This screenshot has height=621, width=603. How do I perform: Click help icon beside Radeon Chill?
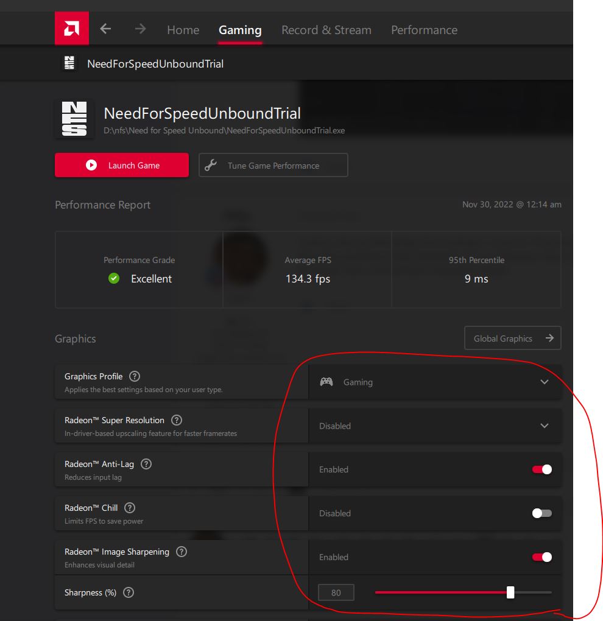pyautogui.click(x=130, y=508)
